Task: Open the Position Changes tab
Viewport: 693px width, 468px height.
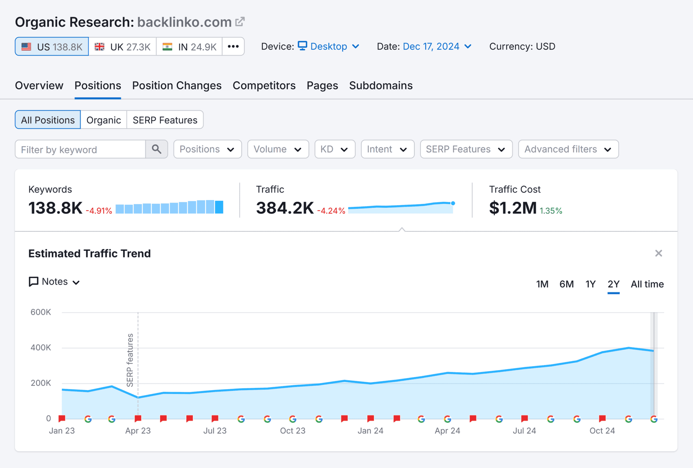Action: click(x=176, y=85)
